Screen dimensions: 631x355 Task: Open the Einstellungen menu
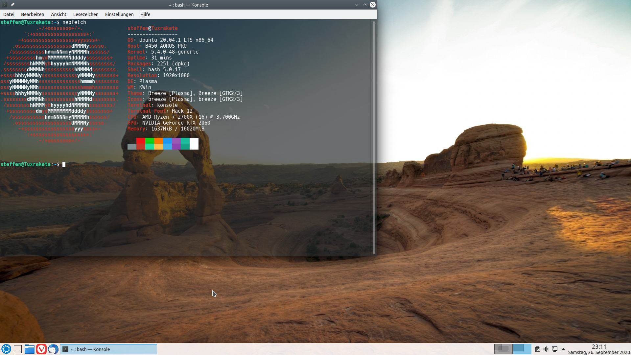(x=119, y=14)
